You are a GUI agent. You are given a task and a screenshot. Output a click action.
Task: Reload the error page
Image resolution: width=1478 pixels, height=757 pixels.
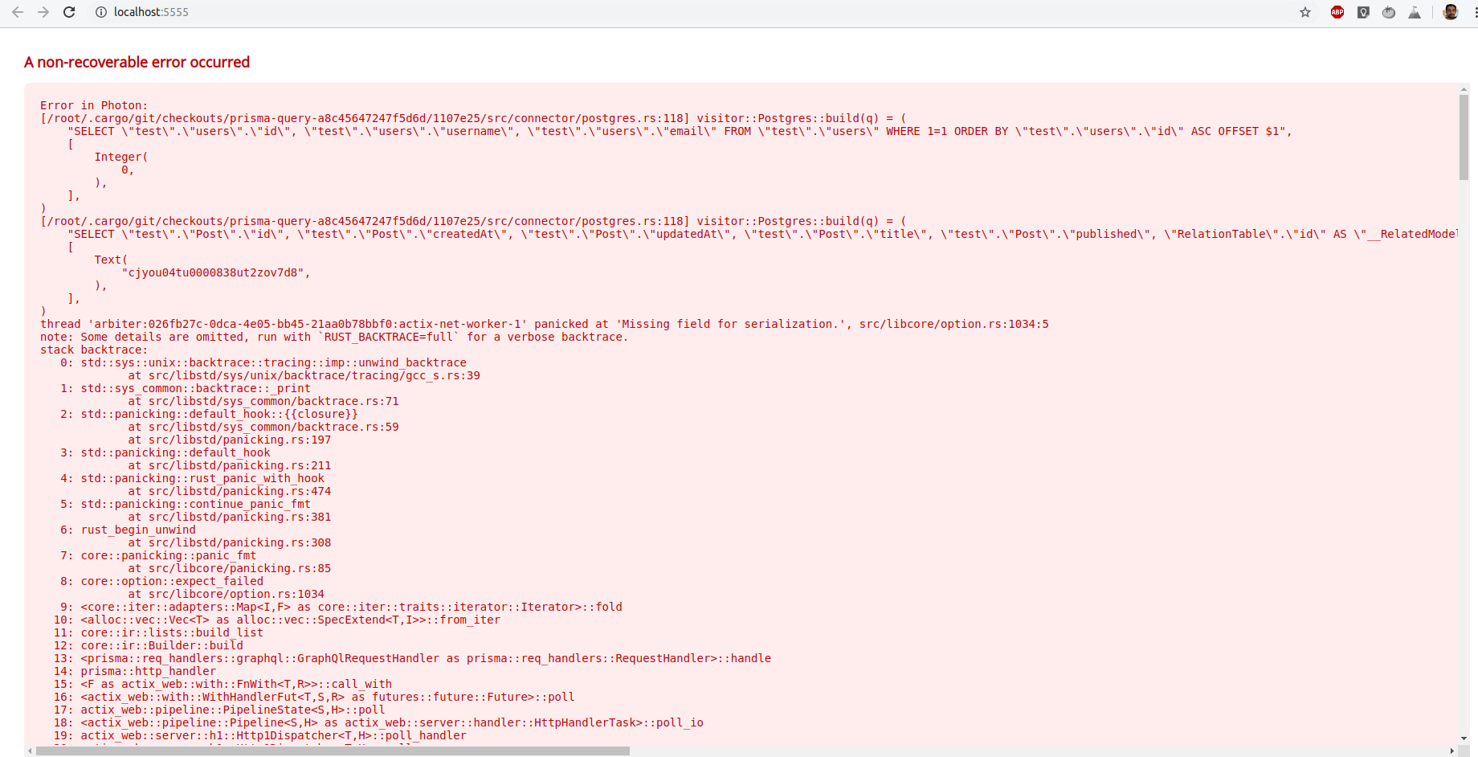click(x=69, y=12)
